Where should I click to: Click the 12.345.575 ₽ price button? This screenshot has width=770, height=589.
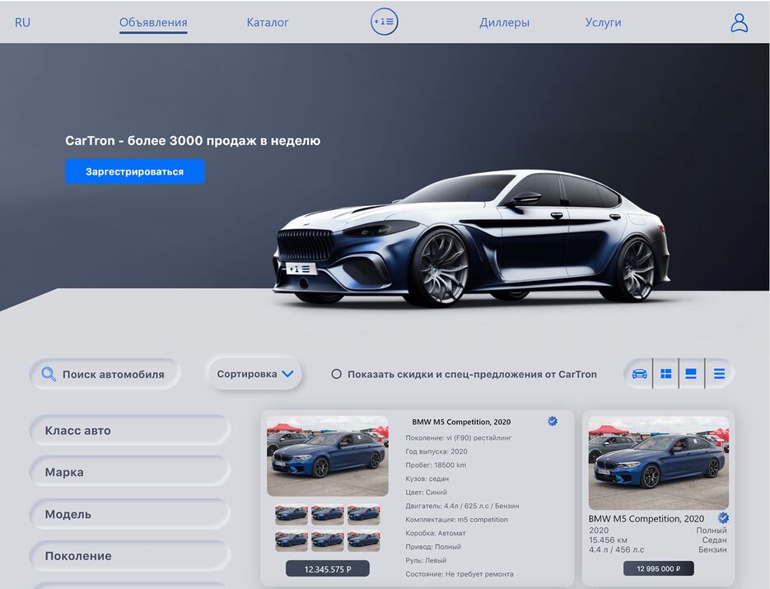pyautogui.click(x=328, y=569)
